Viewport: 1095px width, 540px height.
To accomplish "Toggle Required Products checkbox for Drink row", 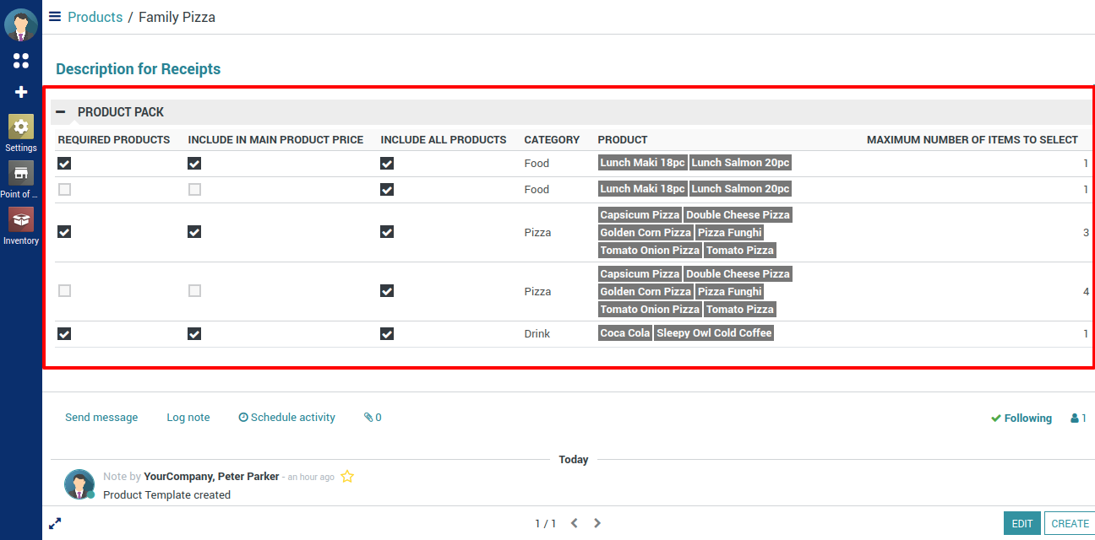I will point(64,333).
